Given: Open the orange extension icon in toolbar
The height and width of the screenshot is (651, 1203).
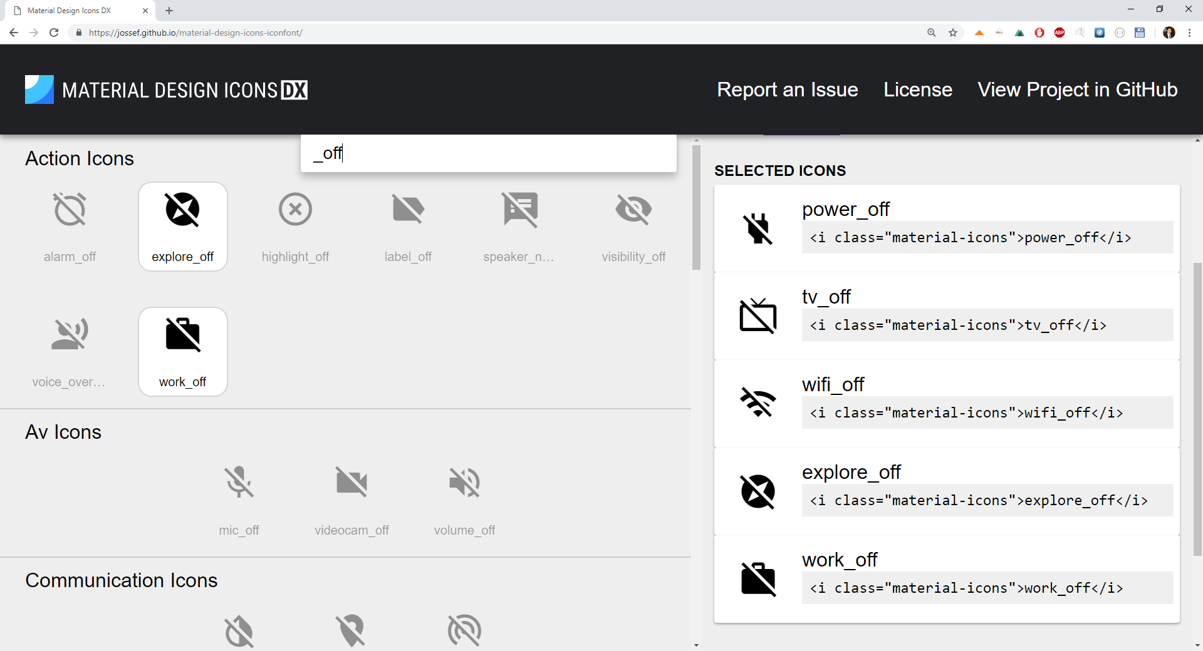Looking at the screenshot, I should 979,33.
